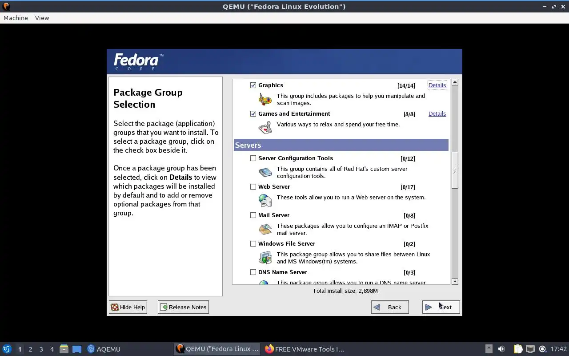Click the Web Server [0/17] count
The height and width of the screenshot is (356, 569).
pos(408,187)
